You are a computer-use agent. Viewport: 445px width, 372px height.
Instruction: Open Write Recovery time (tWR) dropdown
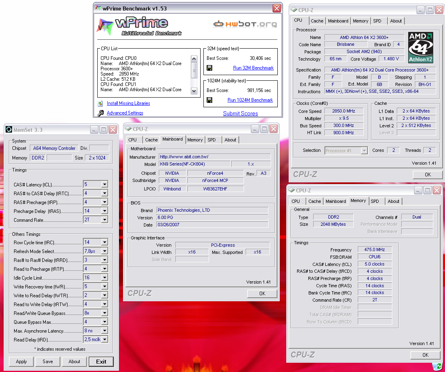[x=105, y=286]
